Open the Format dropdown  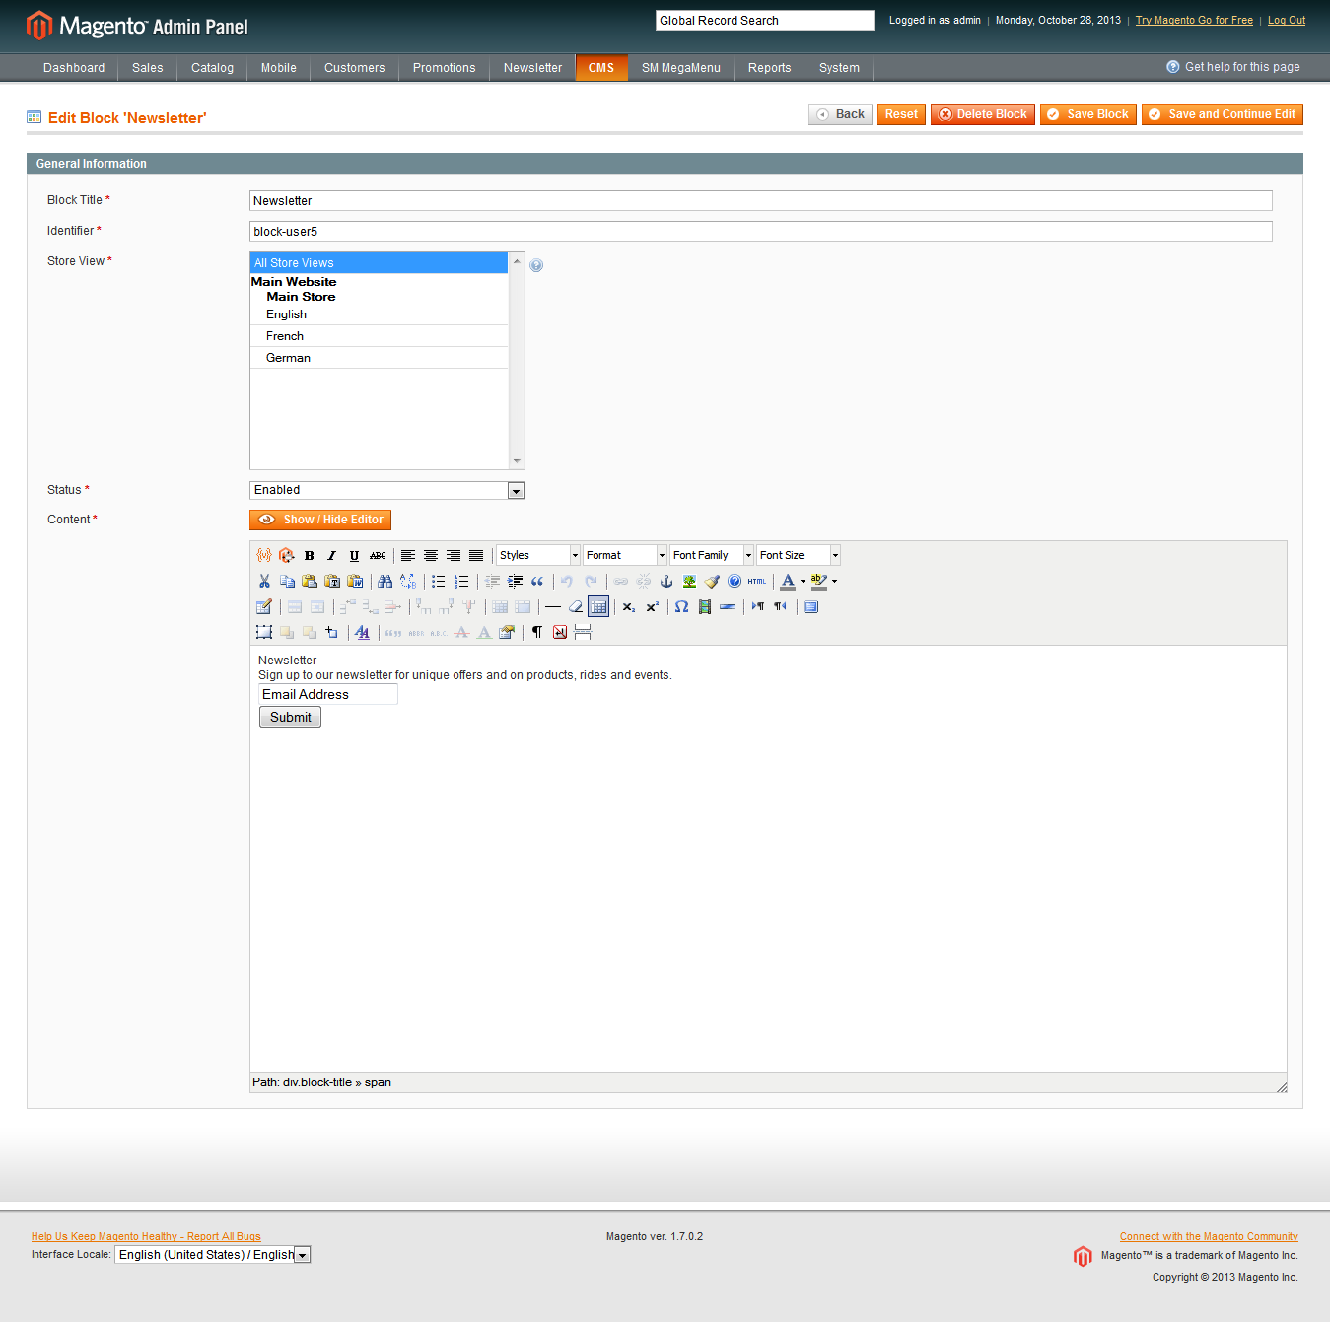[625, 555]
